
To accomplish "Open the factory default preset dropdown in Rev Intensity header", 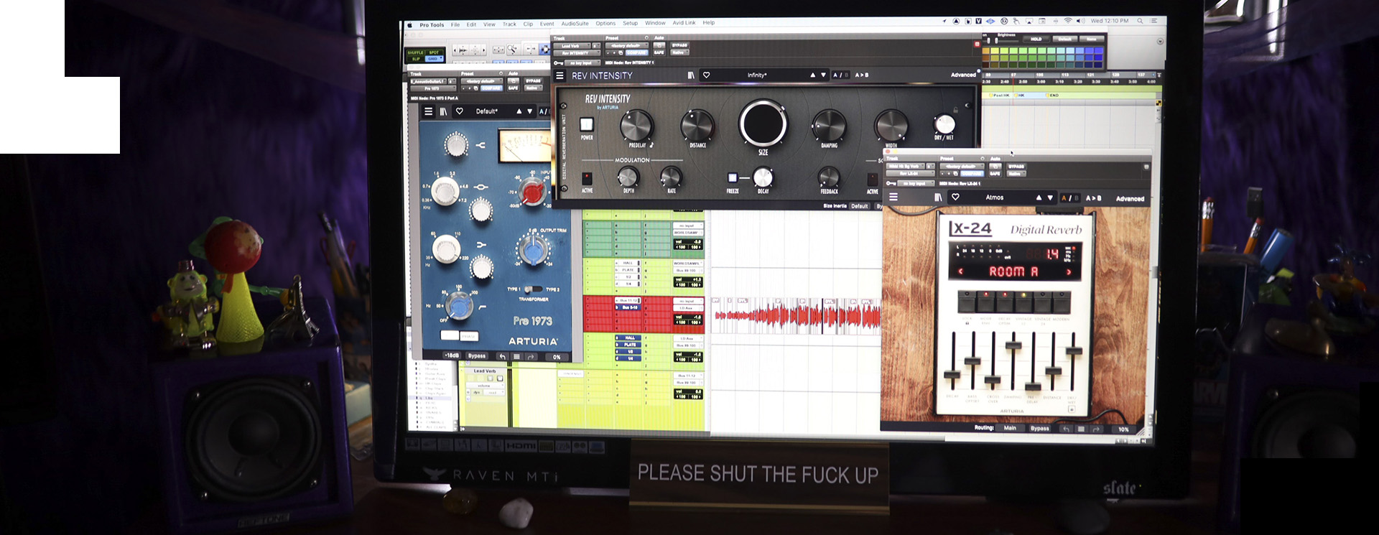I will (626, 45).
